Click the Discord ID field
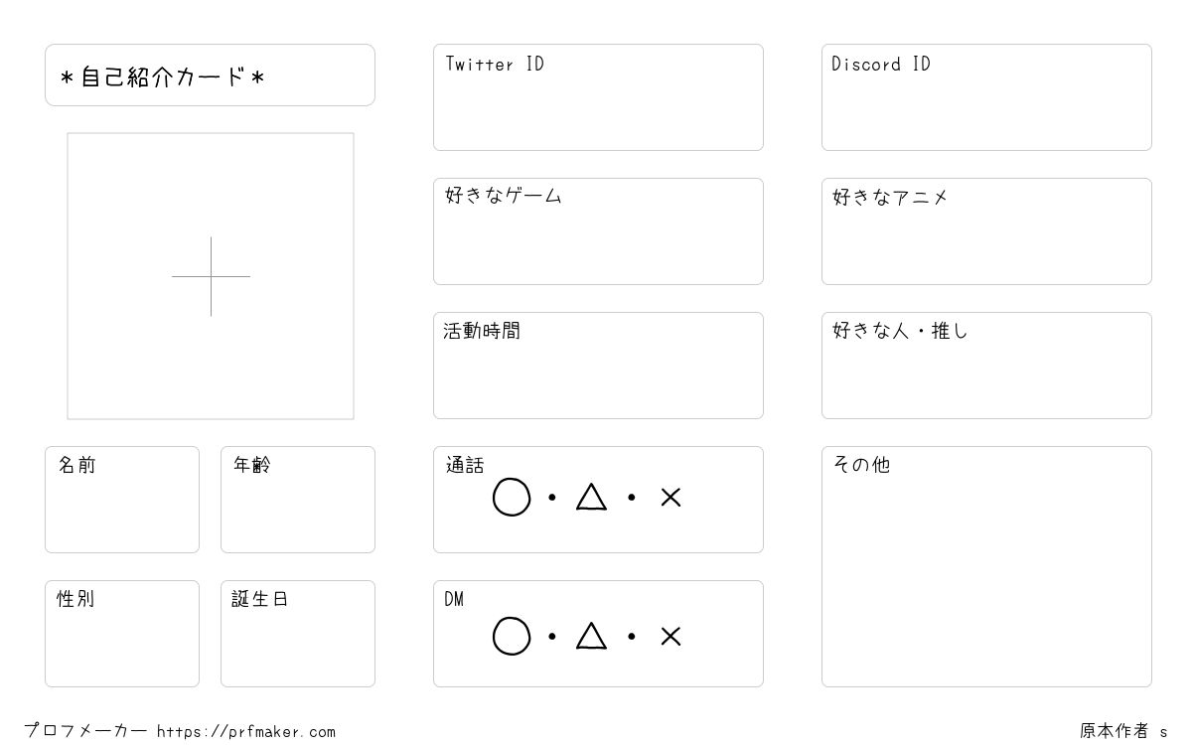1192x745 pixels. click(986, 97)
